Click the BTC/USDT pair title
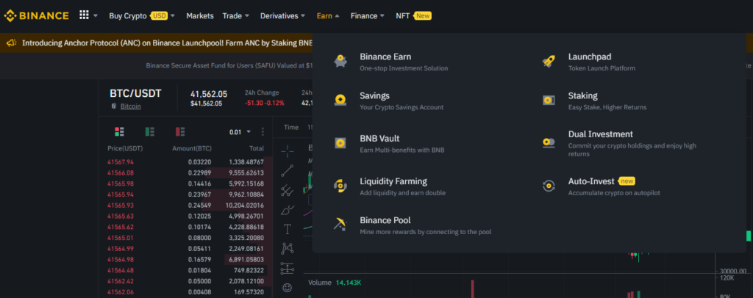753x298 pixels. tap(135, 93)
